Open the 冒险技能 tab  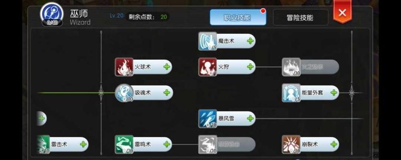tap(300, 18)
